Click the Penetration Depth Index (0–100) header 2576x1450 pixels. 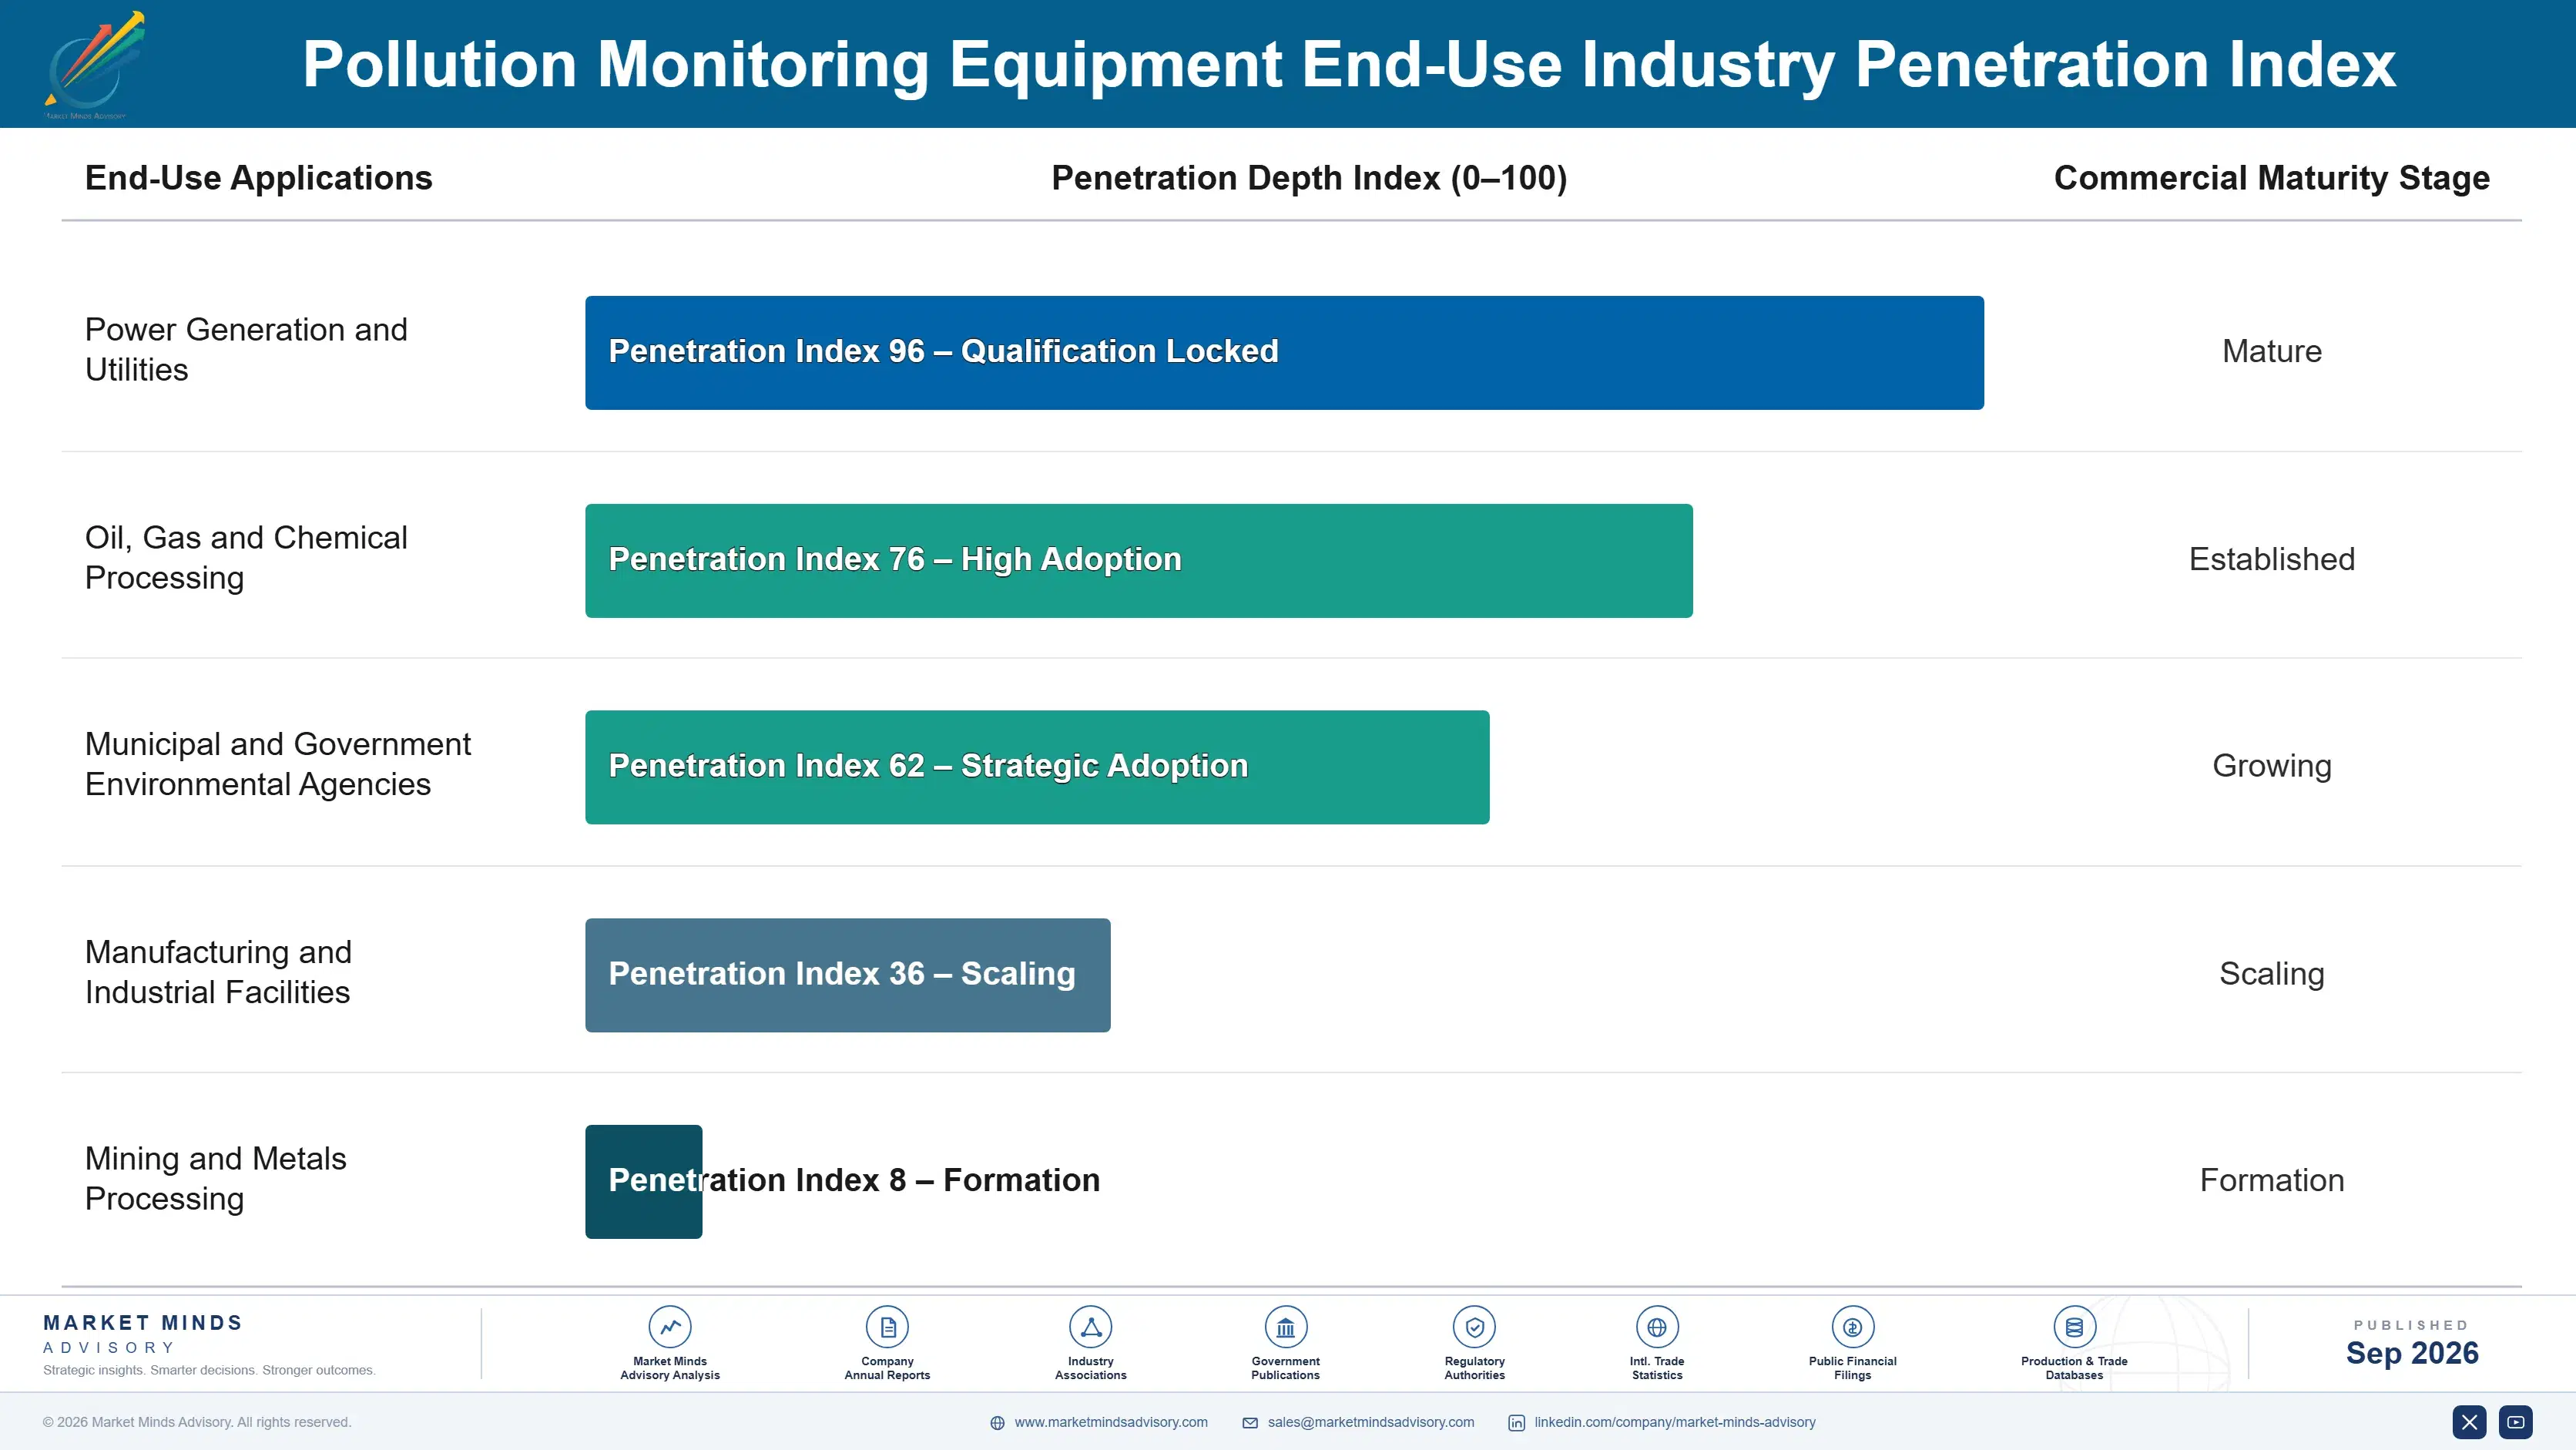tap(1309, 178)
